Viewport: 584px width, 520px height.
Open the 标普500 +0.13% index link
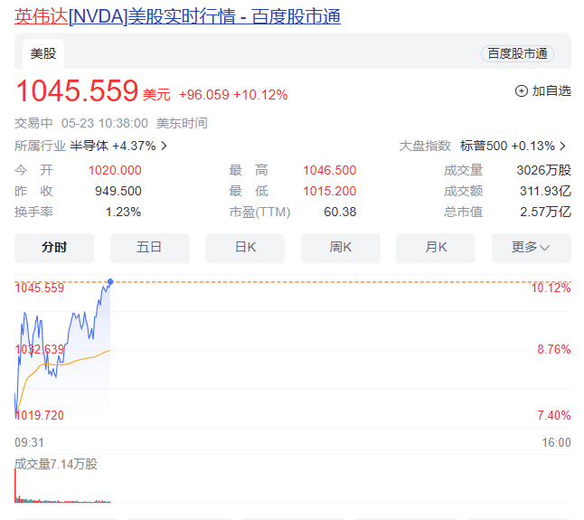click(x=507, y=146)
